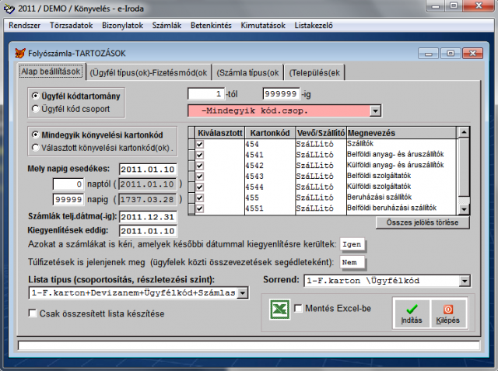Viewport: 498px width, 371px height.
Task: Click the Indítás start button
Action: (412, 313)
